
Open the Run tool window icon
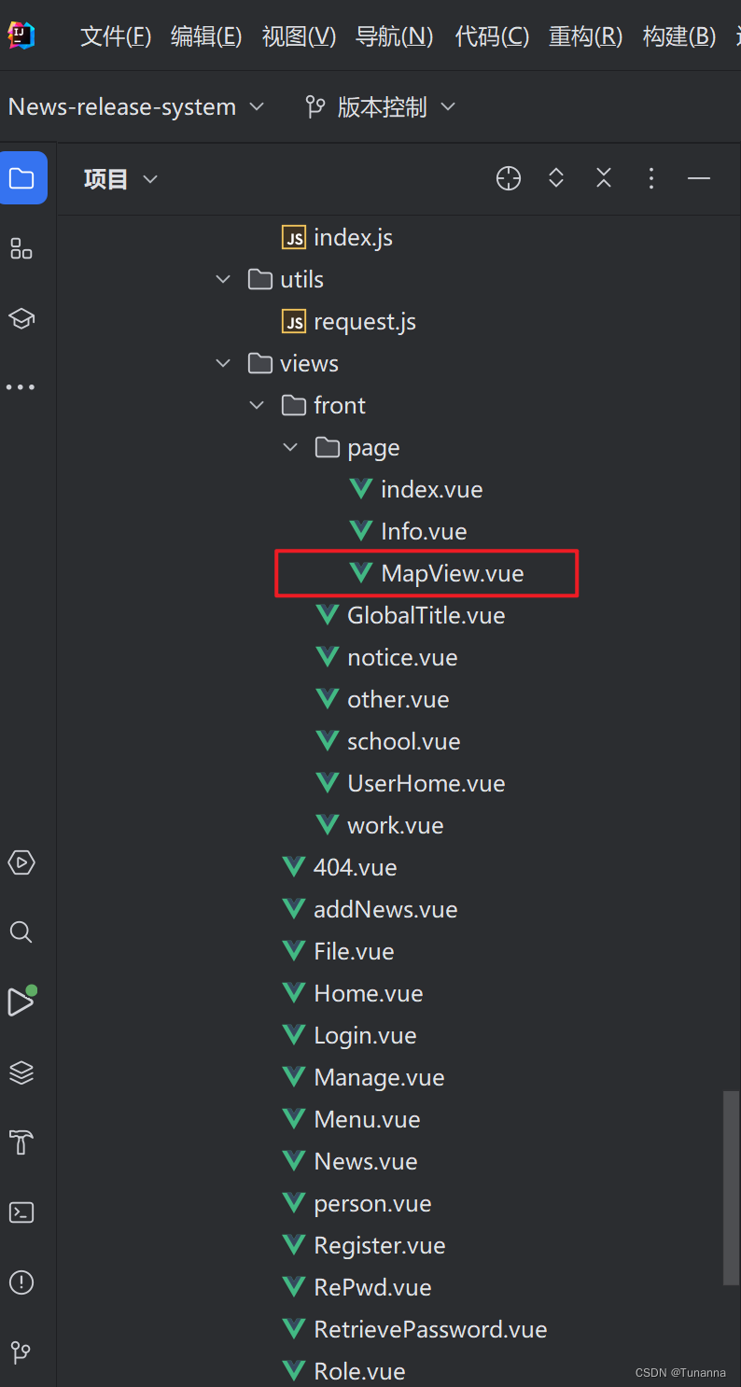click(21, 1001)
